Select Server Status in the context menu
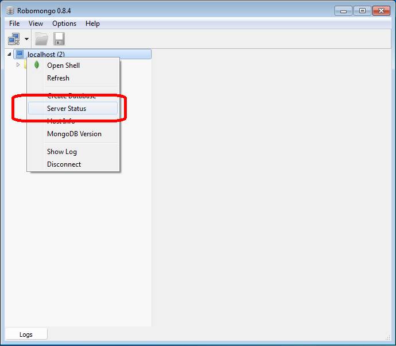This screenshot has width=396, height=346. 67,109
